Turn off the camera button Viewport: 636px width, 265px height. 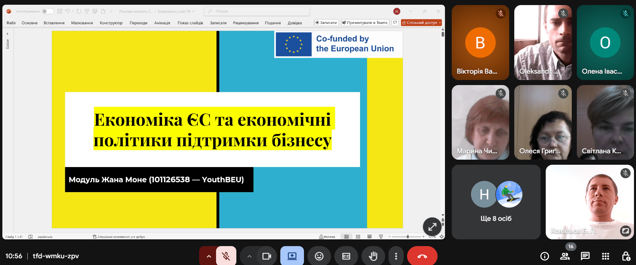(267, 256)
